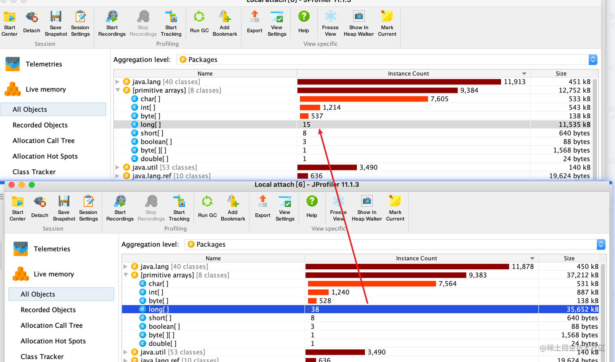
Task: Expand java.lang package in front window
Action: click(125, 267)
